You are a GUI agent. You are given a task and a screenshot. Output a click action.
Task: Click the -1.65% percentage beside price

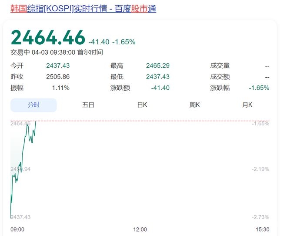(x=124, y=42)
